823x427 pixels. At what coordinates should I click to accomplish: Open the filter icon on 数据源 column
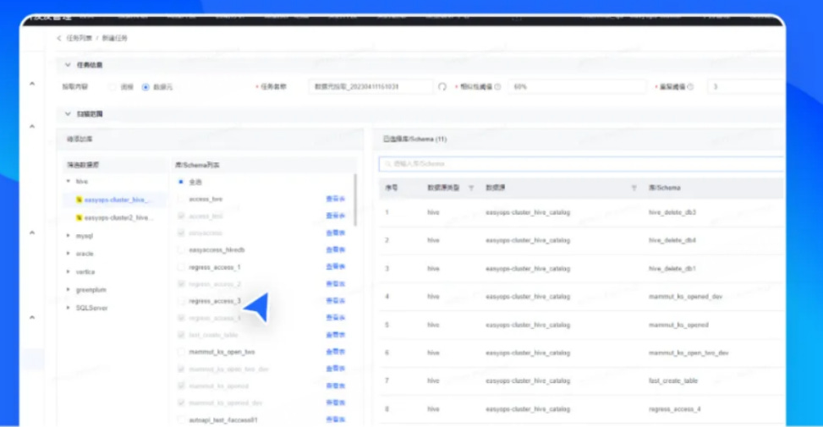coord(634,188)
